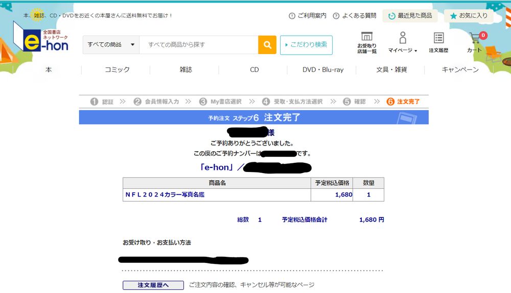Open the すべての商品 category dropdown
The height and width of the screenshot is (293, 511).
111,44
